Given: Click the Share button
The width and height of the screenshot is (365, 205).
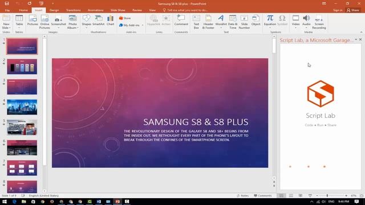Looking at the screenshot, I should click(x=353, y=10).
